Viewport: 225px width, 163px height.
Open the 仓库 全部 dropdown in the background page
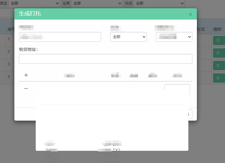[x=96, y=3]
